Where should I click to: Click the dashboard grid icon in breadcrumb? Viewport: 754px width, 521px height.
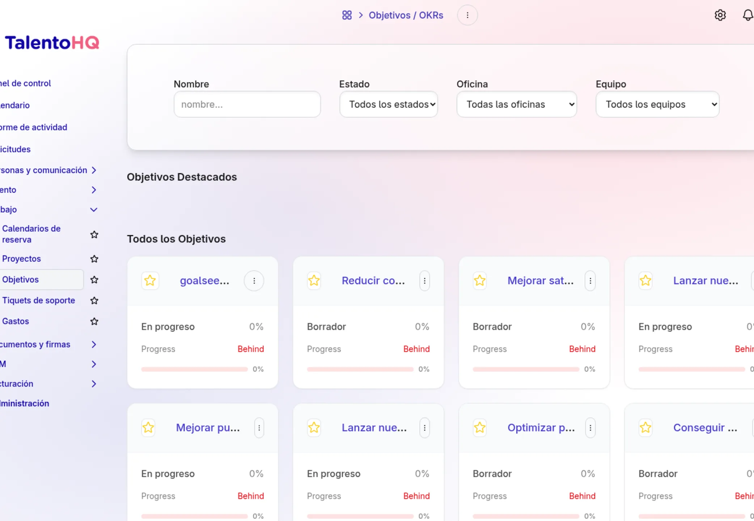(x=347, y=15)
